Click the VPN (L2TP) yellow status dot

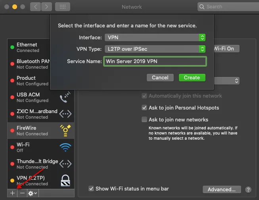[12, 181]
